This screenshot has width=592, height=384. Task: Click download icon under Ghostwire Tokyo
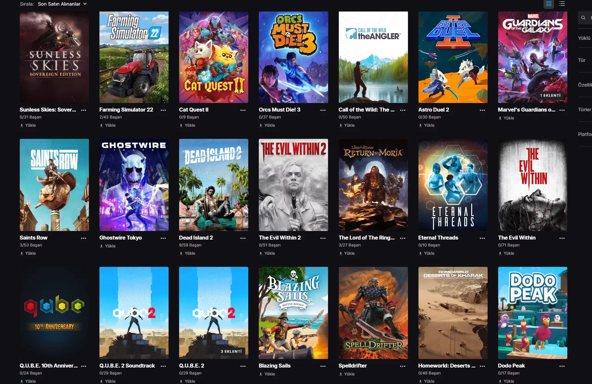[x=101, y=246]
